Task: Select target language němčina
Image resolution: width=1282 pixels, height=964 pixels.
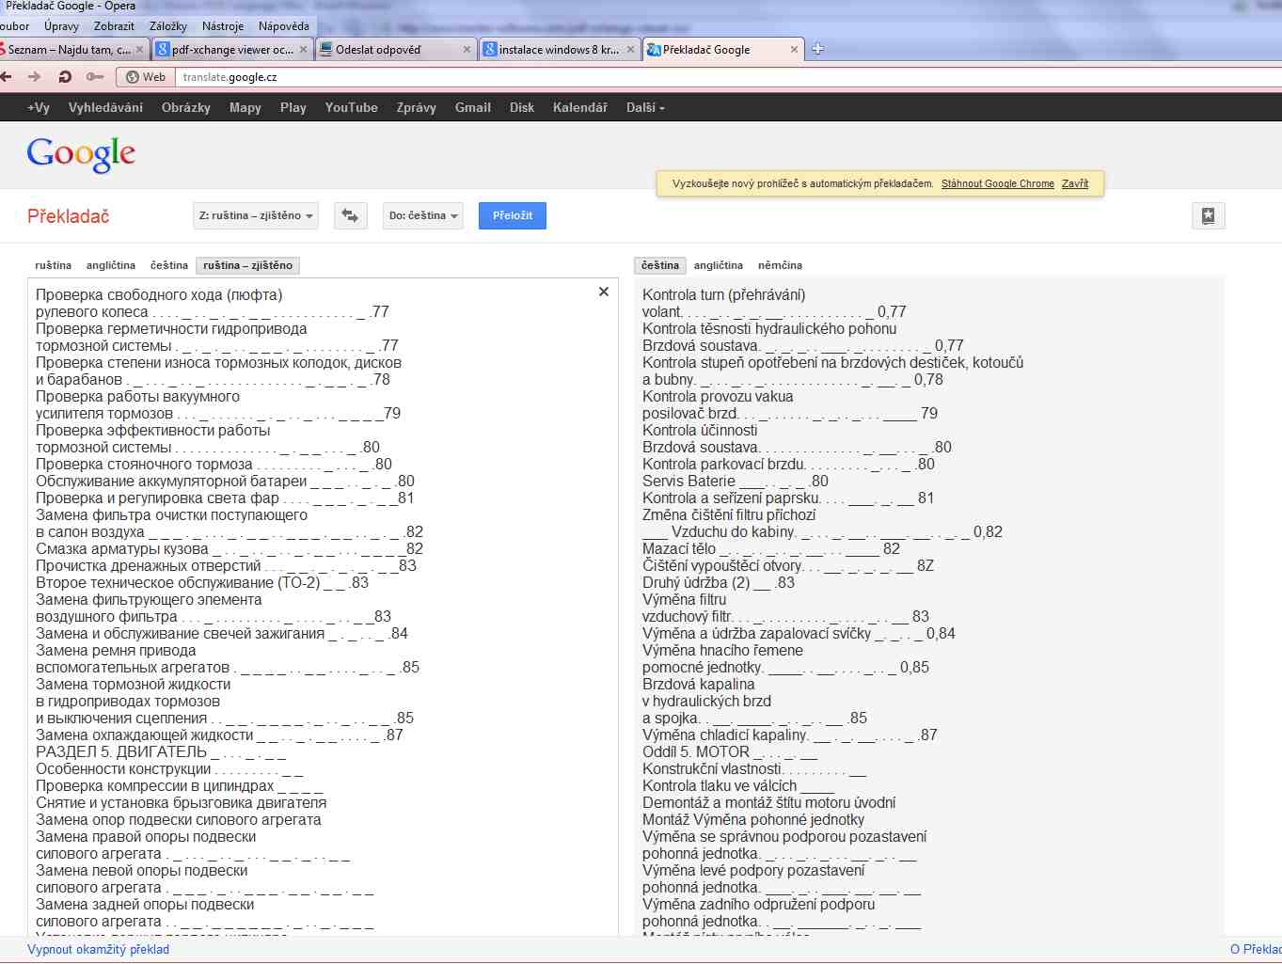Action: (x=780, y=265)
